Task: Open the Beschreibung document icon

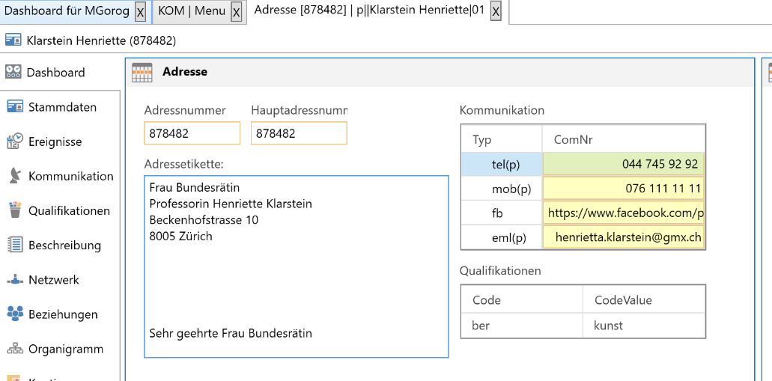Action: tap(15, 245)
